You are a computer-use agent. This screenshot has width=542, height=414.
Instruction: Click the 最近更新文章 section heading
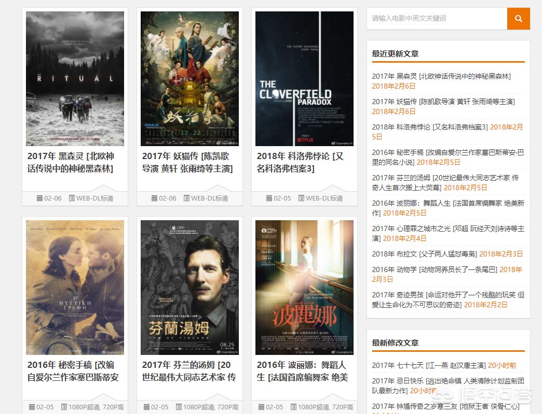click(395, 54)
